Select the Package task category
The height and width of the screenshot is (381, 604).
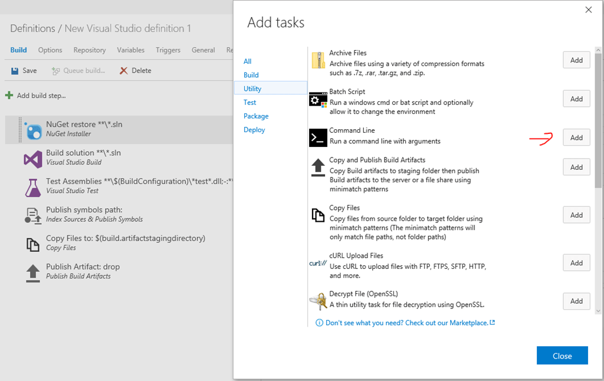(x=256, y=116)
